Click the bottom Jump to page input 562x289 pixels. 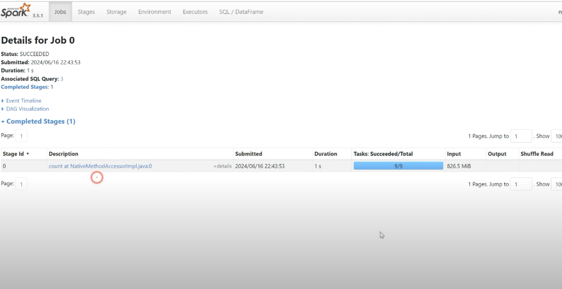[x=521, y=184]
